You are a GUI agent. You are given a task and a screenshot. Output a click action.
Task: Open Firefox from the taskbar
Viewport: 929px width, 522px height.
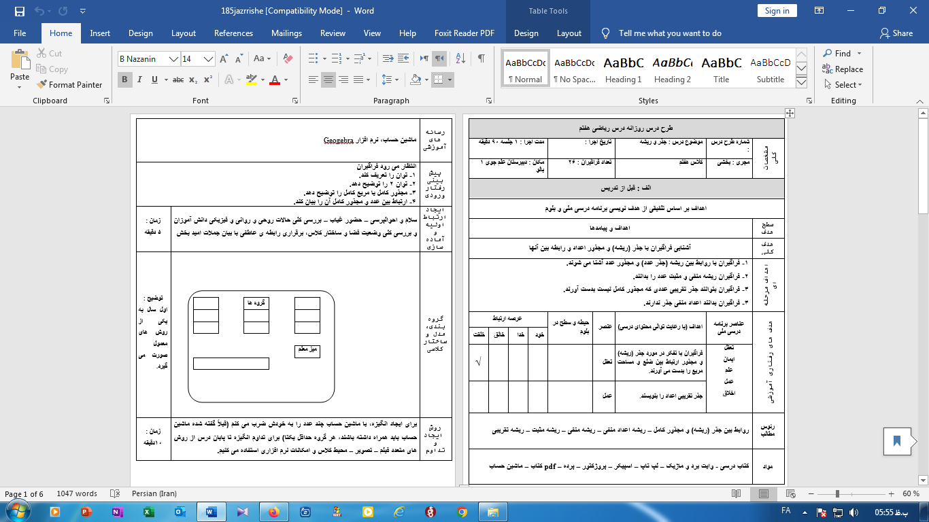pos(274,511)
